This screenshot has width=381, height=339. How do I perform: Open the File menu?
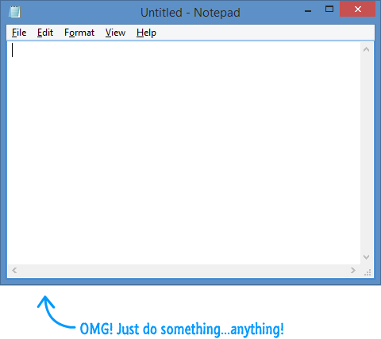[19, 33]
